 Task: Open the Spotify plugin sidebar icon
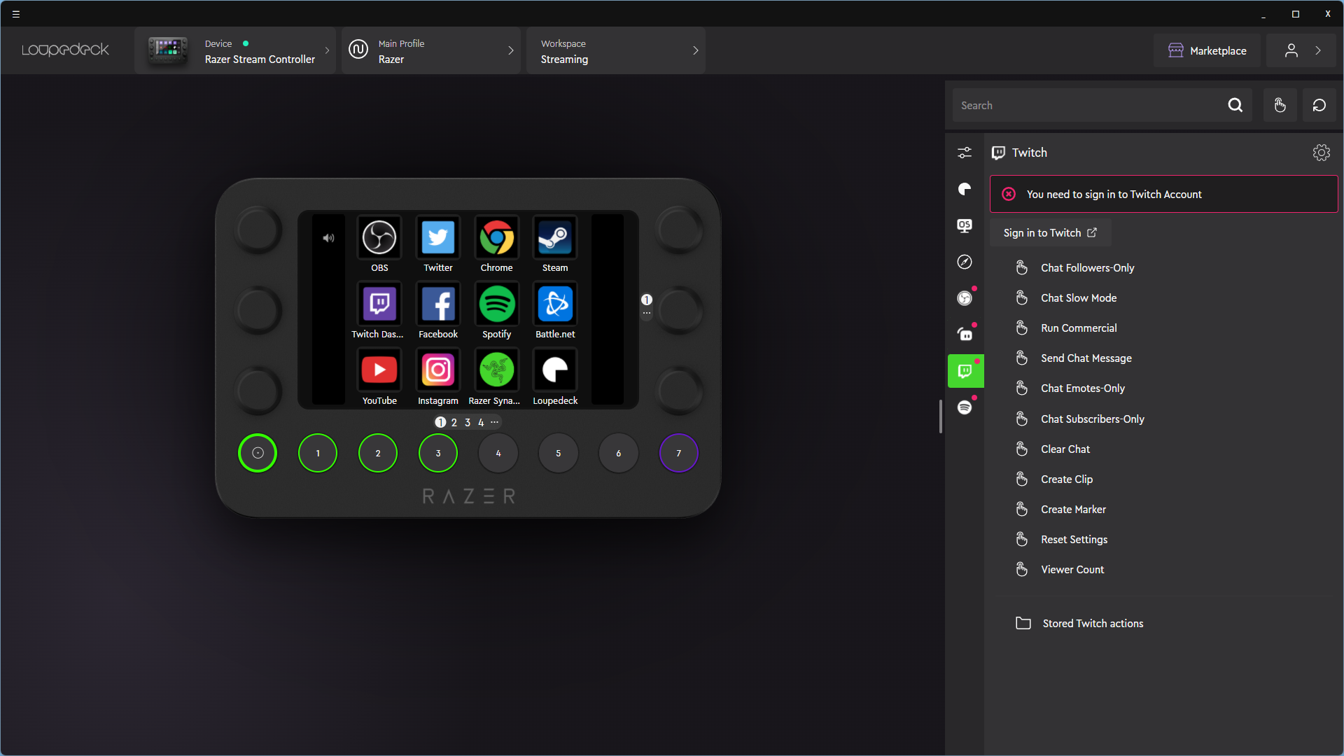[x=965, y=407]
